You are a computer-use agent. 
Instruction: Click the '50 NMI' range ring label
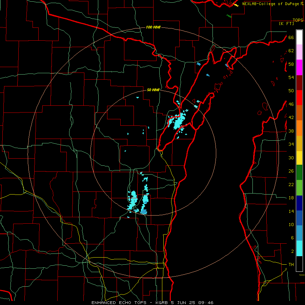click(x=153, y=90)
